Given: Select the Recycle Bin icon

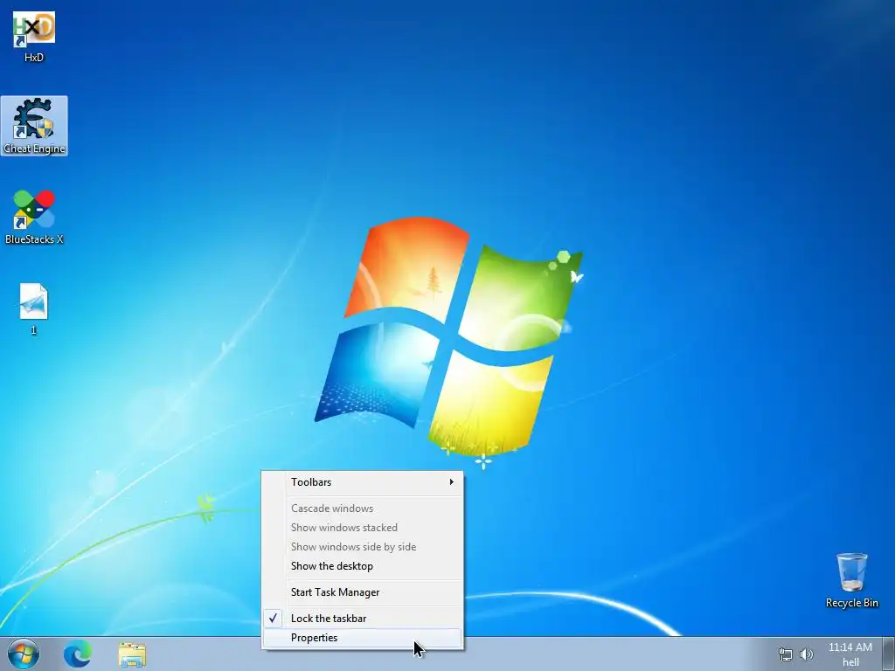Looking at the screenshot, I should tap(851, 580).
